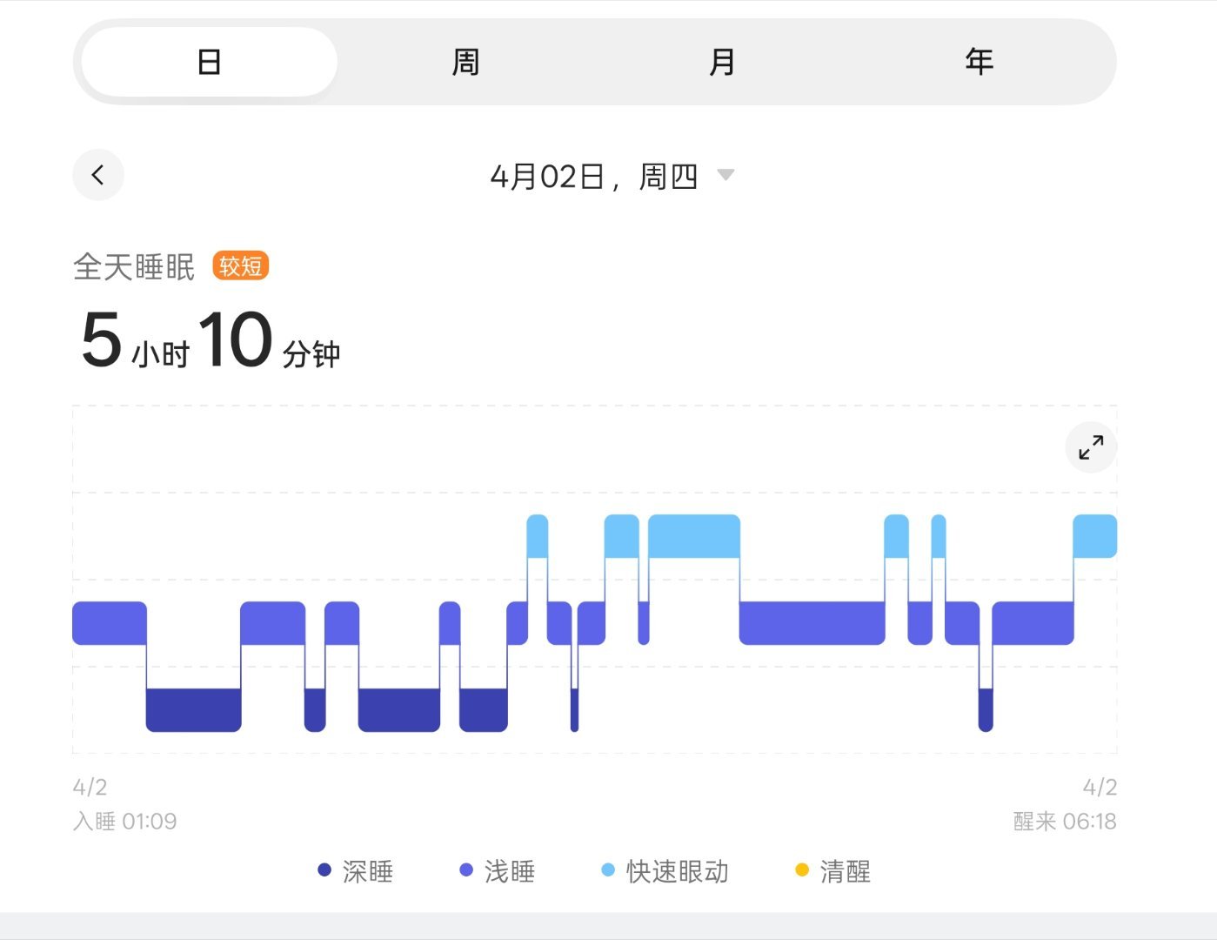Click the 深睡 legend dot
1217x940 pixels.
(x=324, y=869)
